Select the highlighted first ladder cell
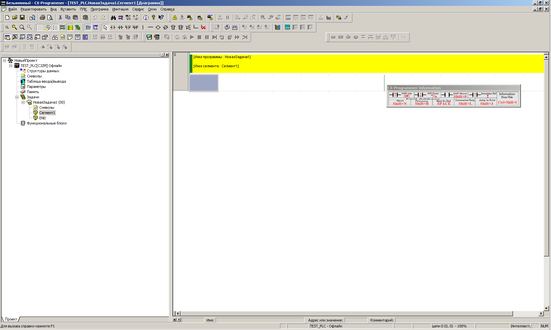 click(x=204, y=83)
